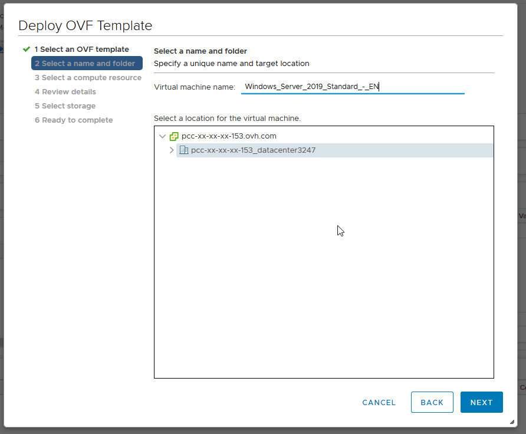The image size is (526, 434).
Task: Select the pcc-xx-xx-xx-153.ovh.com tree item
Action: (x=229, y=136)
